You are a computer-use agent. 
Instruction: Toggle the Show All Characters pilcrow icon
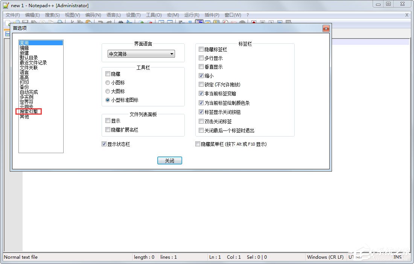coord(189,23)
